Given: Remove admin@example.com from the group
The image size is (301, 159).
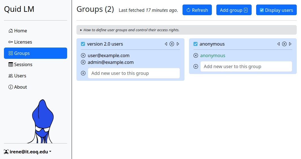Looking at the screenshot, I should coord(83,62).
